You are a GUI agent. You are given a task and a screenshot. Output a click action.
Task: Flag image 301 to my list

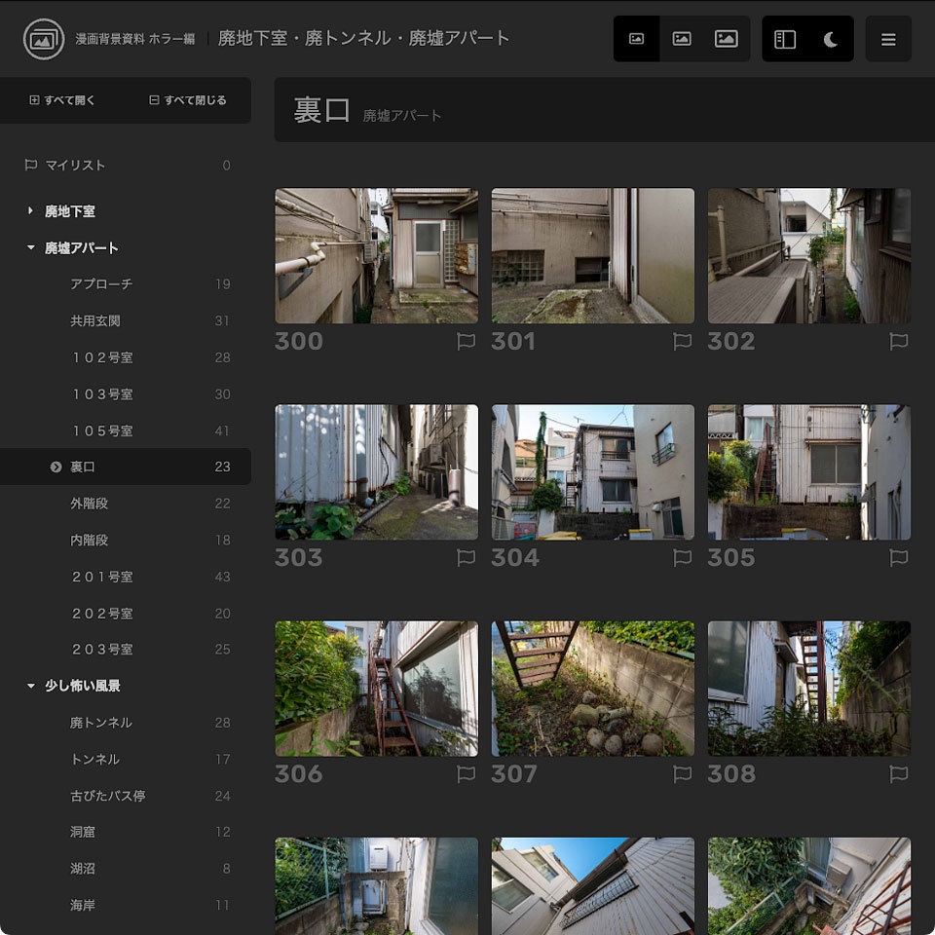[x=682, y=341]
